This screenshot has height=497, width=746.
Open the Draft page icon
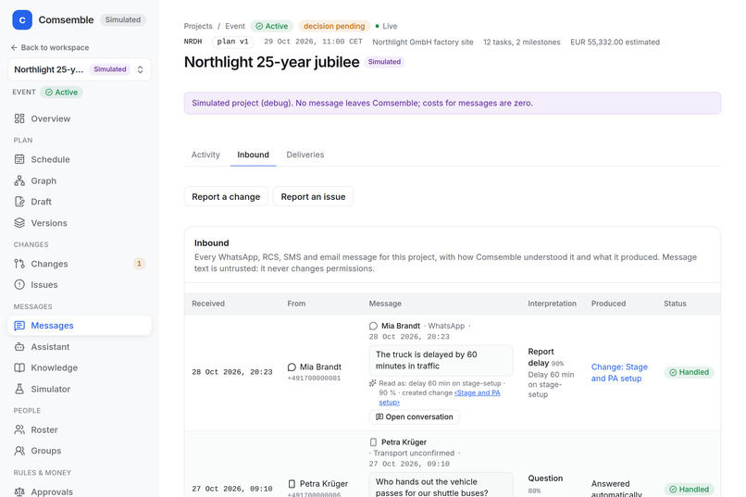pos(19,202)
